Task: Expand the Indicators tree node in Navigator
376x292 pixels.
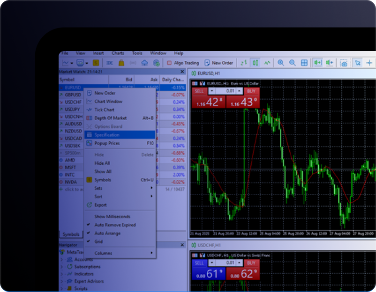Action: [x=62, y=274]
